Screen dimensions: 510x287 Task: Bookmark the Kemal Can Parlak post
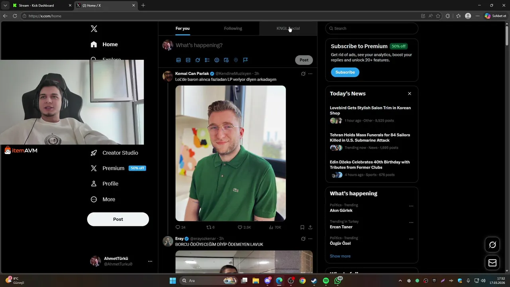(302, 227)
